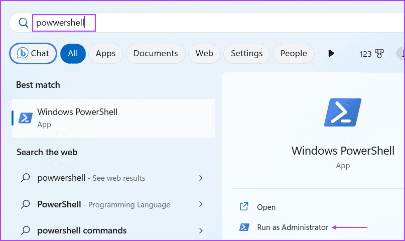Image resolution: width=405 pixels, height=241 pixels.
Task: Open 'powwershell - See web results' suggestion
Action: click(x=113, y=178)
